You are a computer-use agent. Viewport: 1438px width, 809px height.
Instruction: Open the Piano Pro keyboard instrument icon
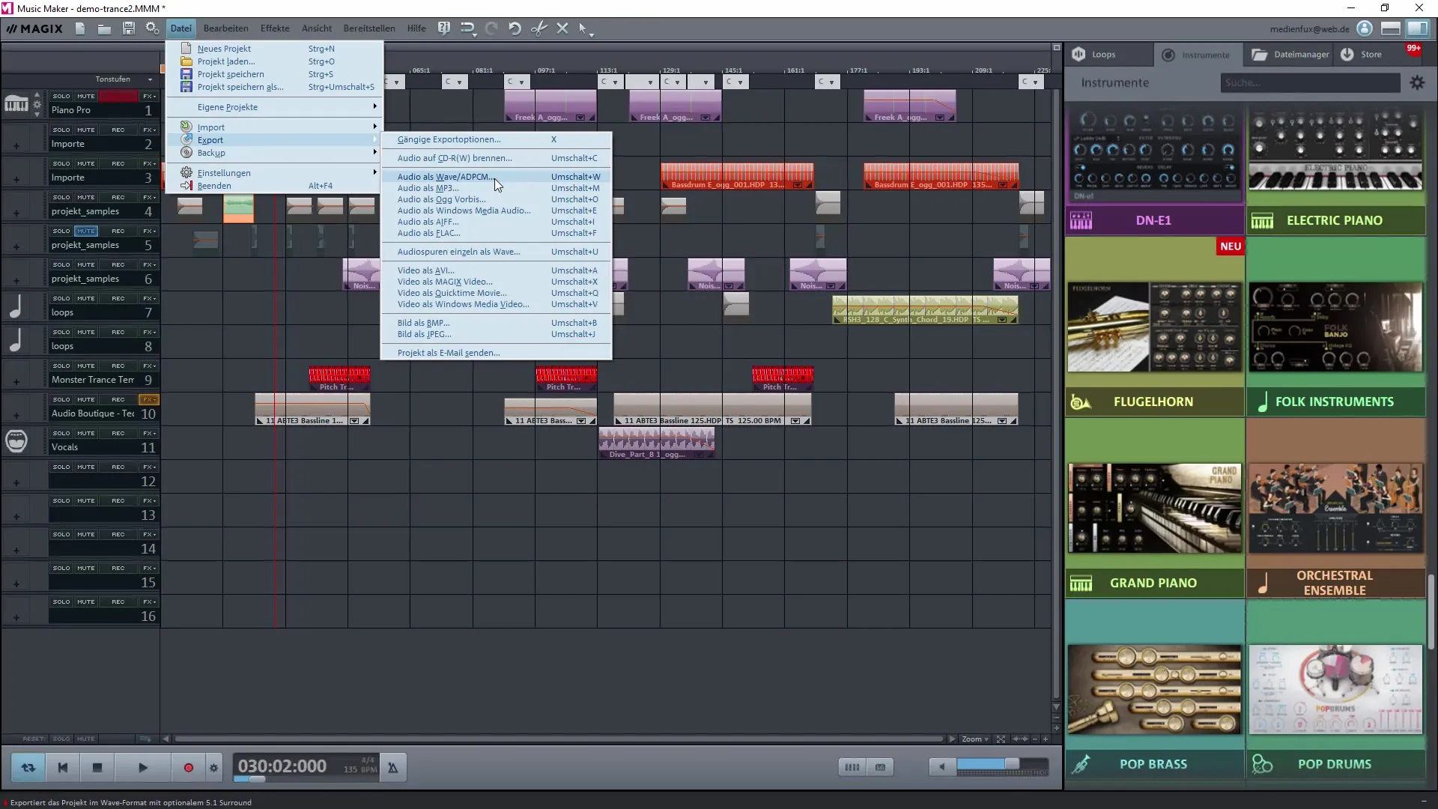(16, 103)
